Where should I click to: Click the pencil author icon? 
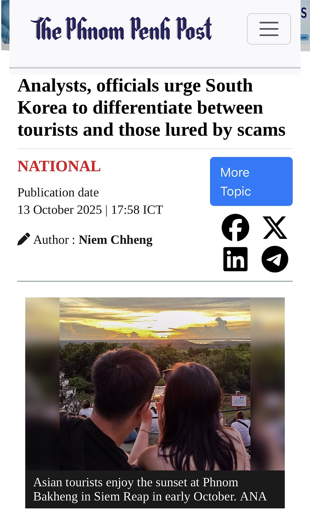point(24,239)
